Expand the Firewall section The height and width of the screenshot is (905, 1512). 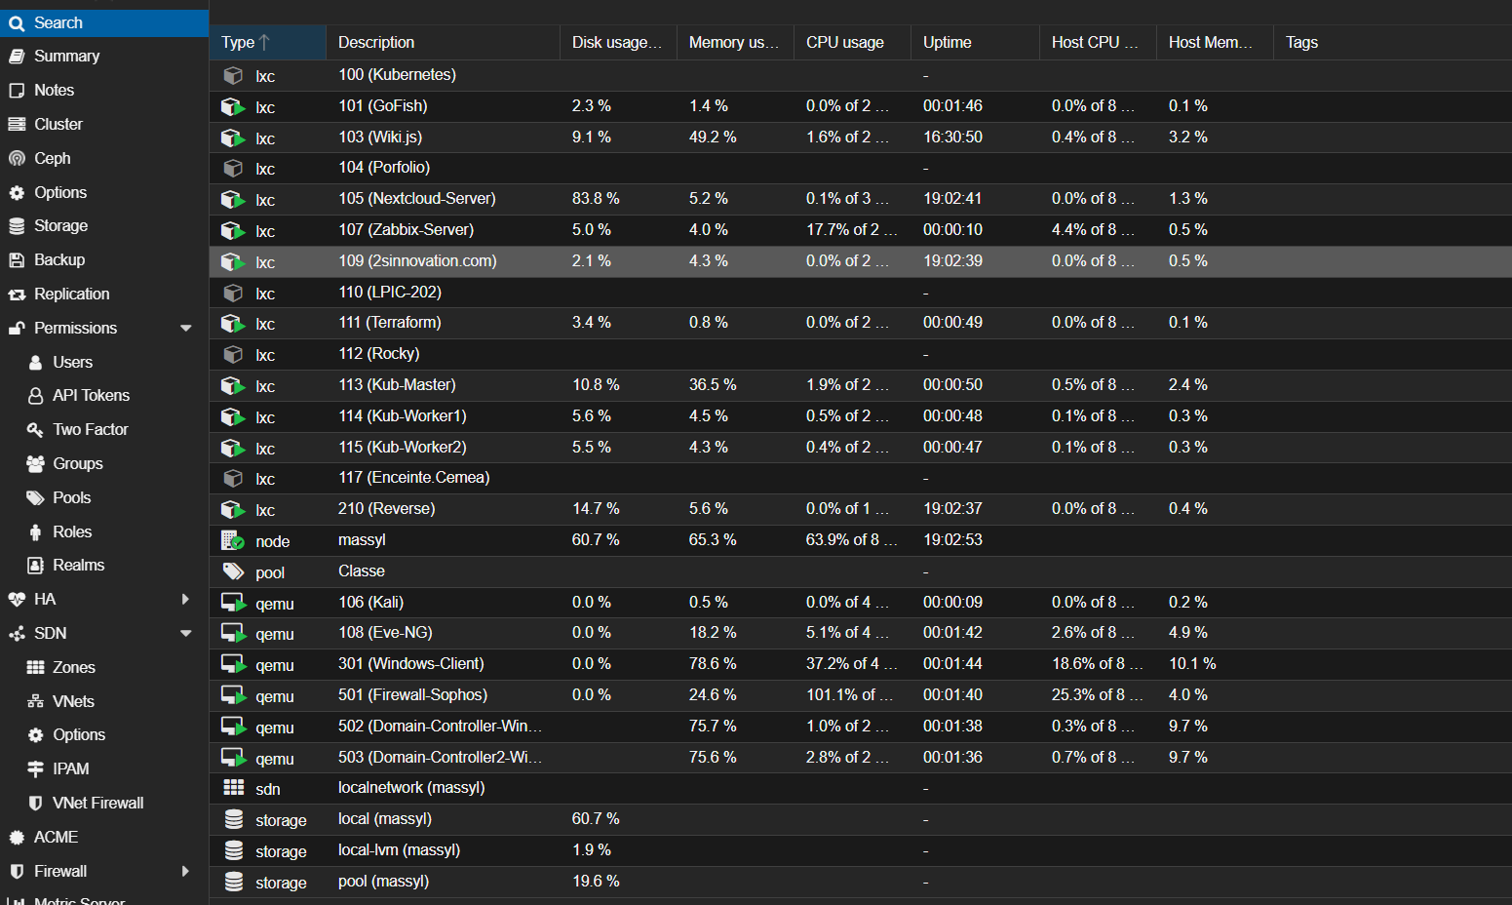click(x=185, y=871)
